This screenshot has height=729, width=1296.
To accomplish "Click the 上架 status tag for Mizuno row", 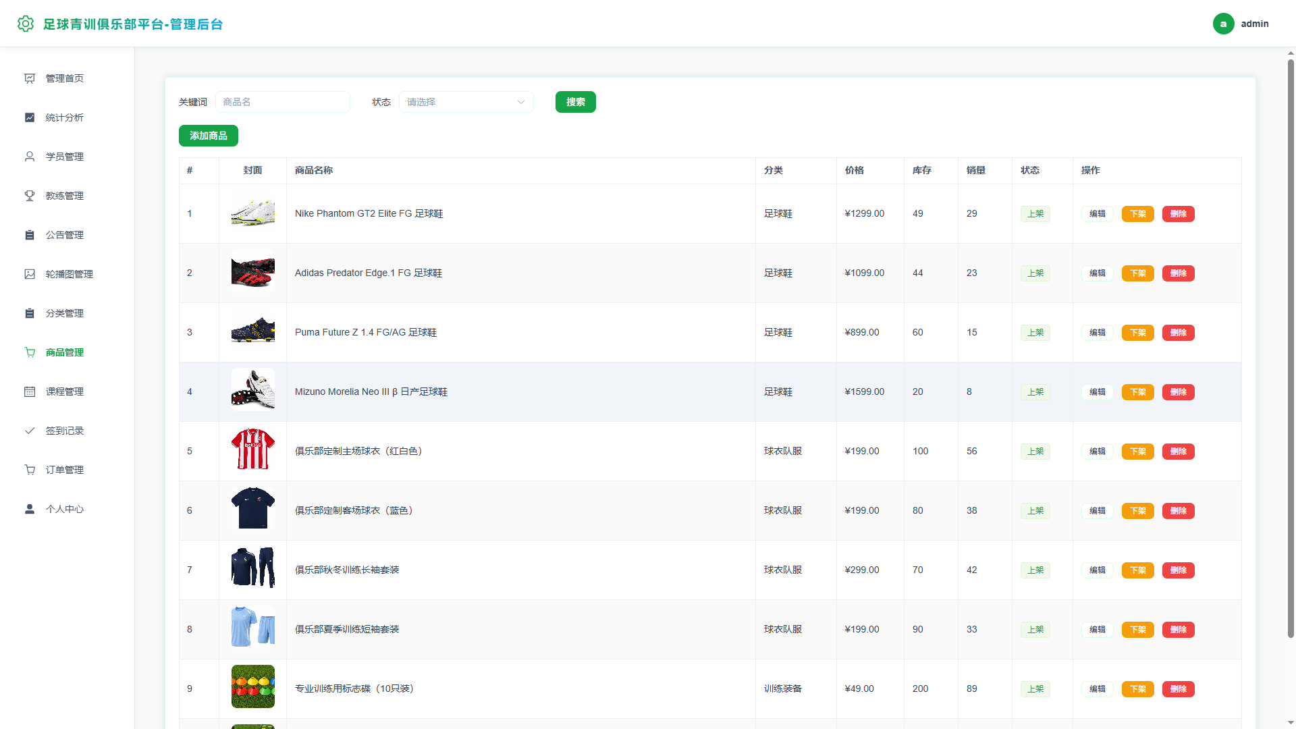I will pyautogui.click(x=1035, y=392).
